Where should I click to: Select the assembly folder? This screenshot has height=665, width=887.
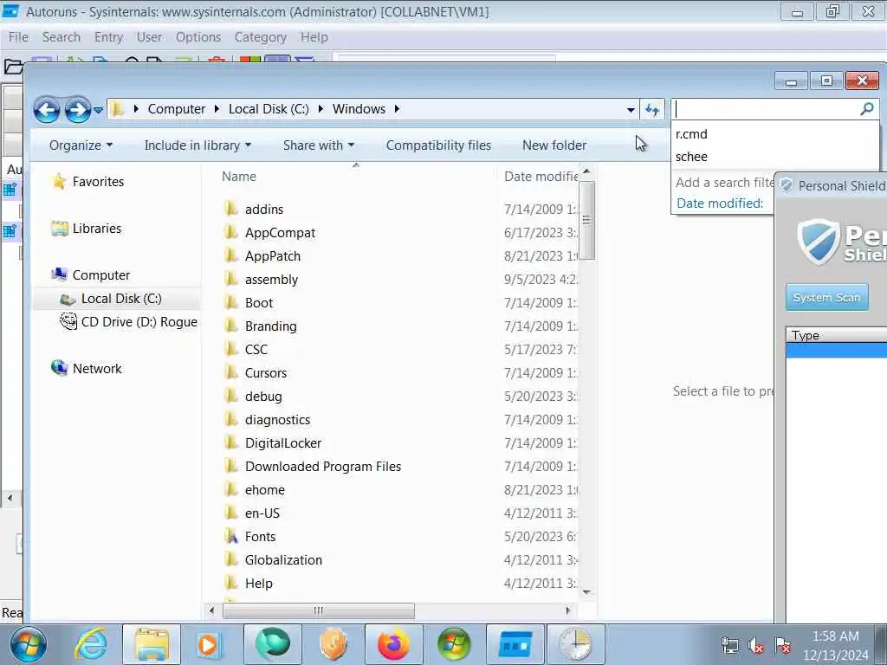(271, 280)
